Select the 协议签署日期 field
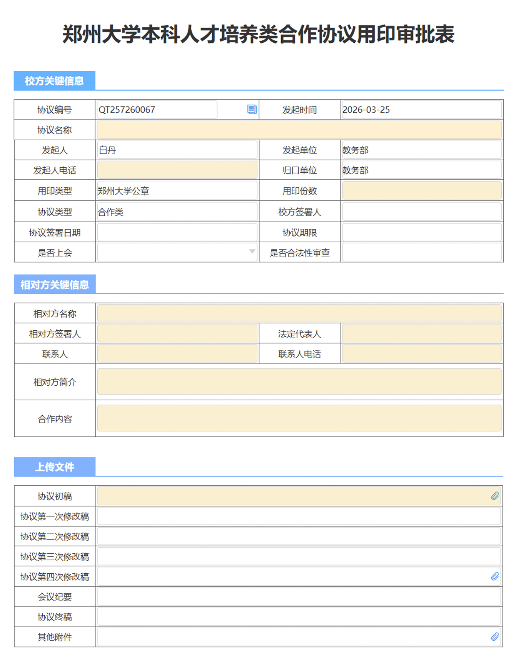The image size is (521, 666). [x=177, y=233]
